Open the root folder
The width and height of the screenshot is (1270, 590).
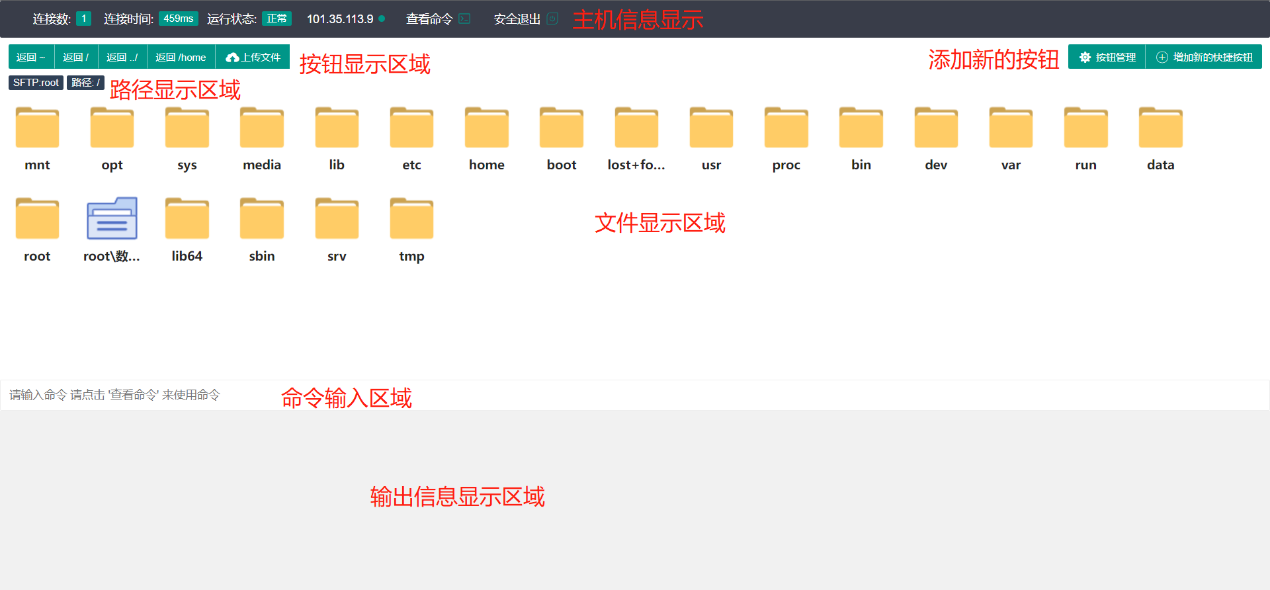click(37, 219)
